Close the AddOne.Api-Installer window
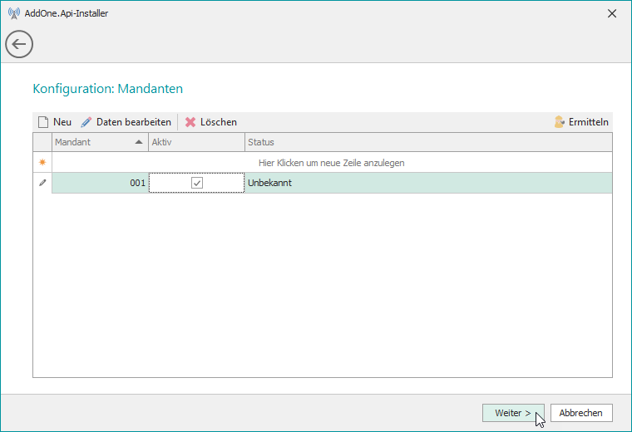The width and height of the screenshot is (632, 432). (612, 13)
